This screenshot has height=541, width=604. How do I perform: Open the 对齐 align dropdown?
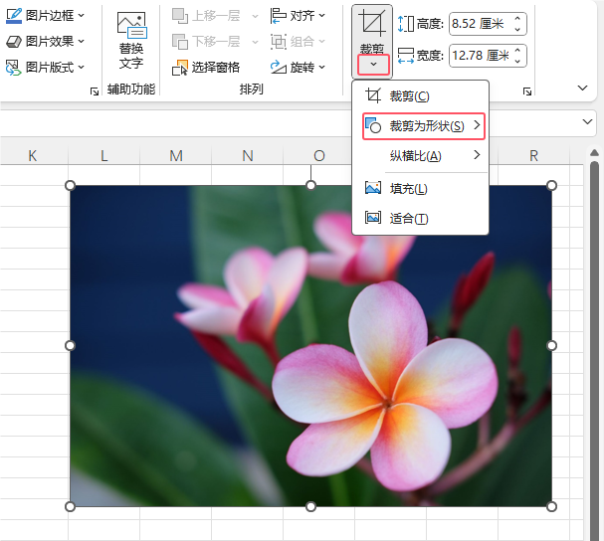tap(298, 16)
